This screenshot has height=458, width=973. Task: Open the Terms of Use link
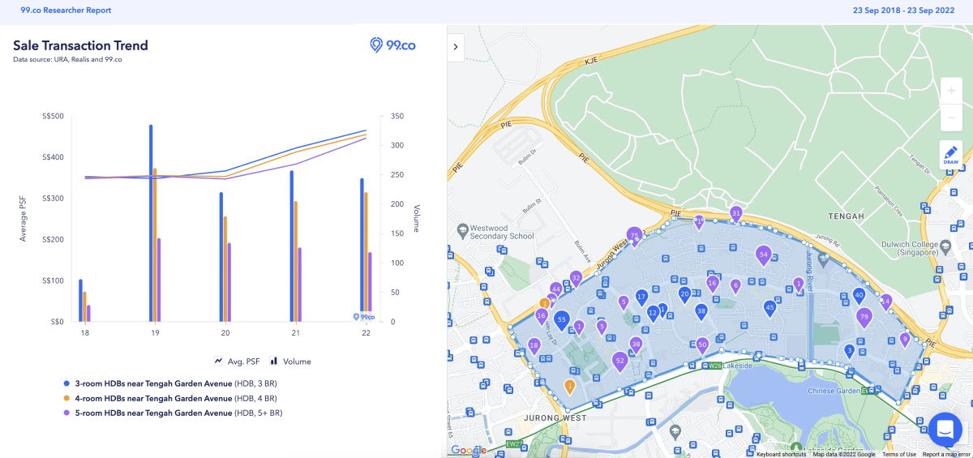(899, 454)
